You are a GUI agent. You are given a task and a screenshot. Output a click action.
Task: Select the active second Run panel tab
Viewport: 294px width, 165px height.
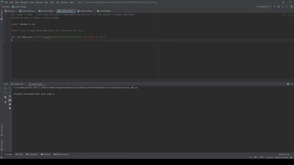(36, 84)
